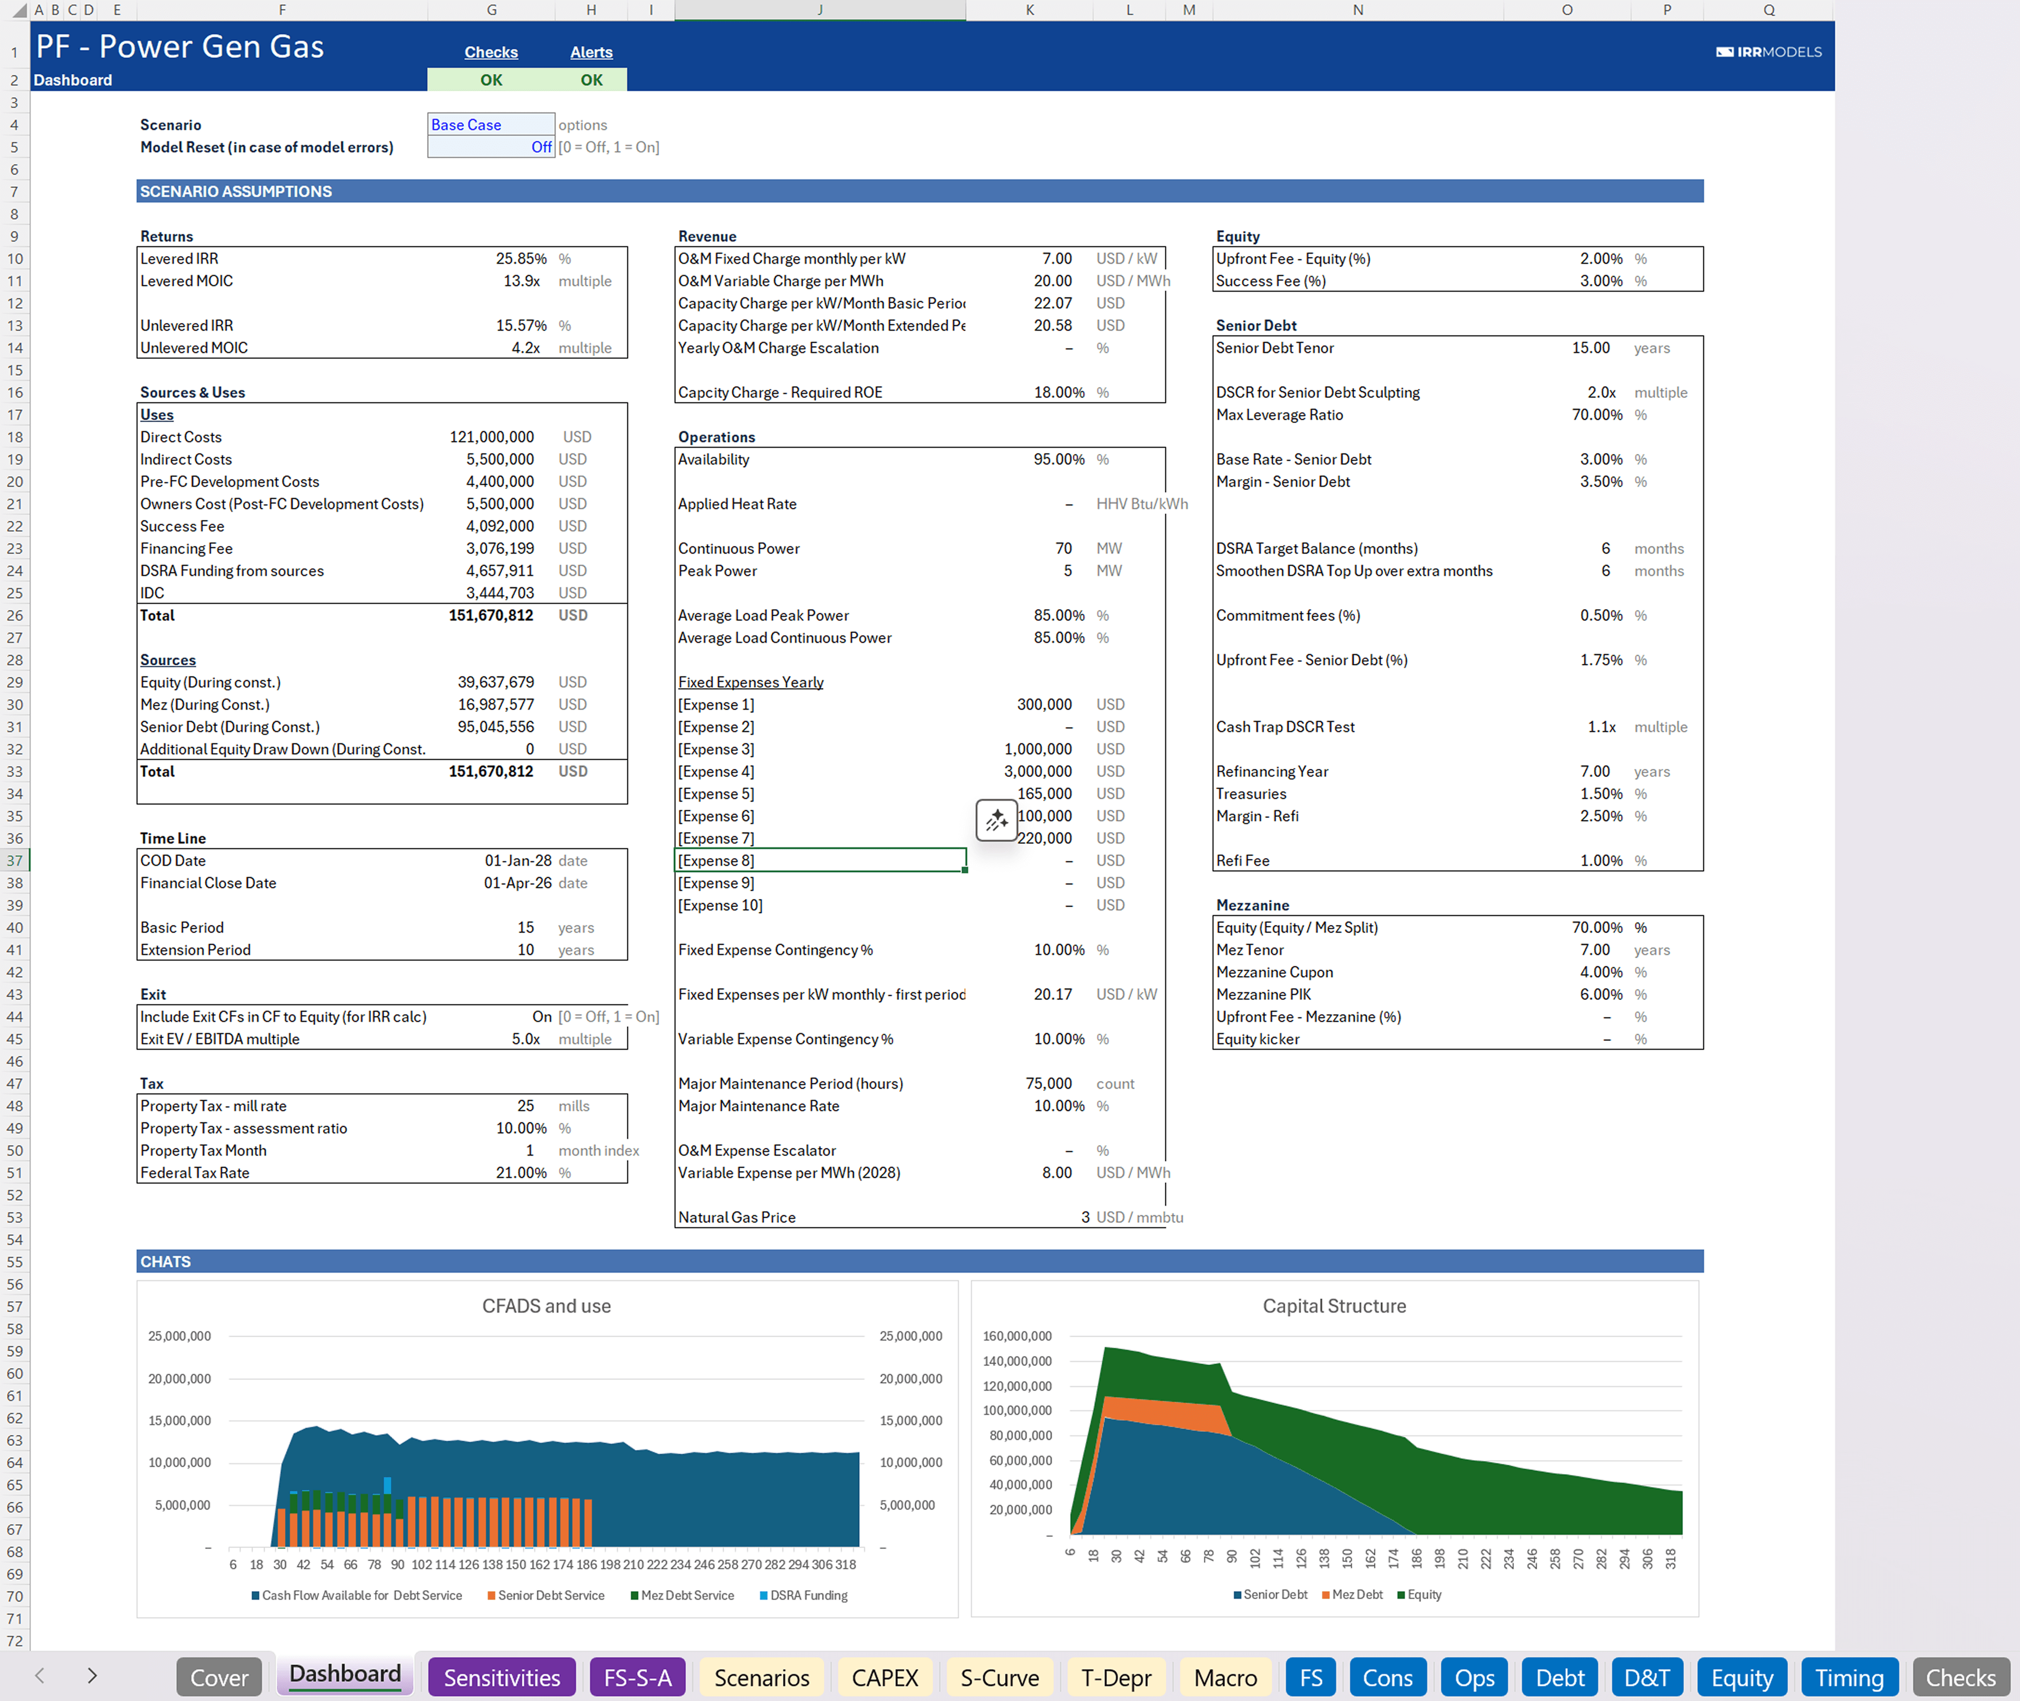This screenshot has height=1701, width=2020.
Task: Click the green Checks OK status cell
Action: tap(491, 80)
